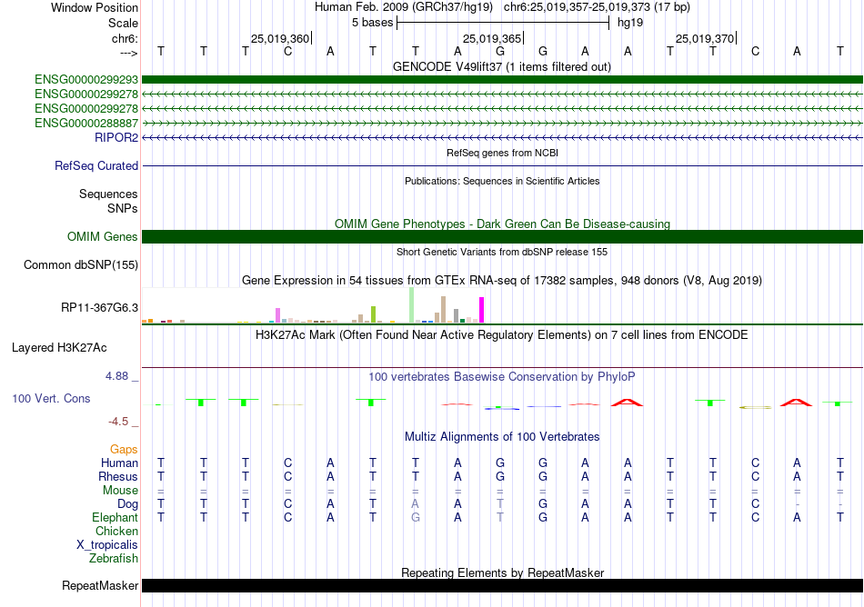Click the -4.5 PhyloP lower scale value
864x607 pixels.
point(118,422)
